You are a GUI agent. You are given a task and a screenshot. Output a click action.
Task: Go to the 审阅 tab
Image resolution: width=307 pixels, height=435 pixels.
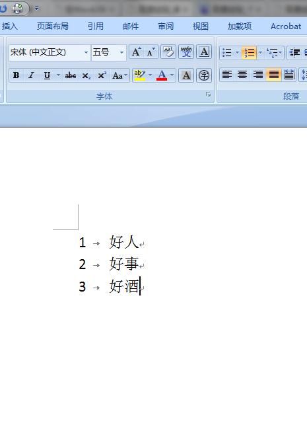[166, 26]
